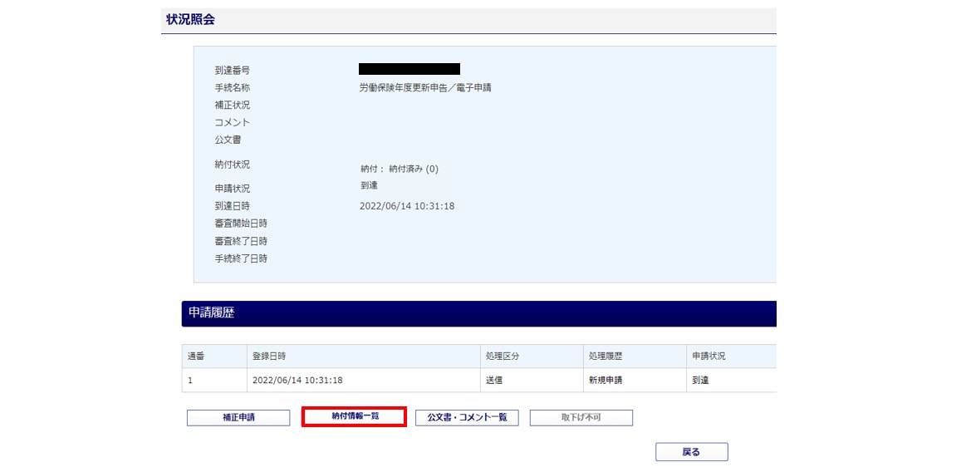Click the 新規申請 cell in history table
966x467 pixels.
pyautogui.click(x=606, y=381)
